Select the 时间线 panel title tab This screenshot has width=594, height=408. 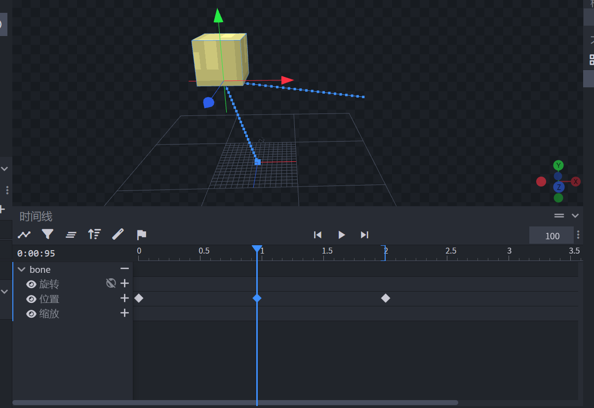pos(36,216)
